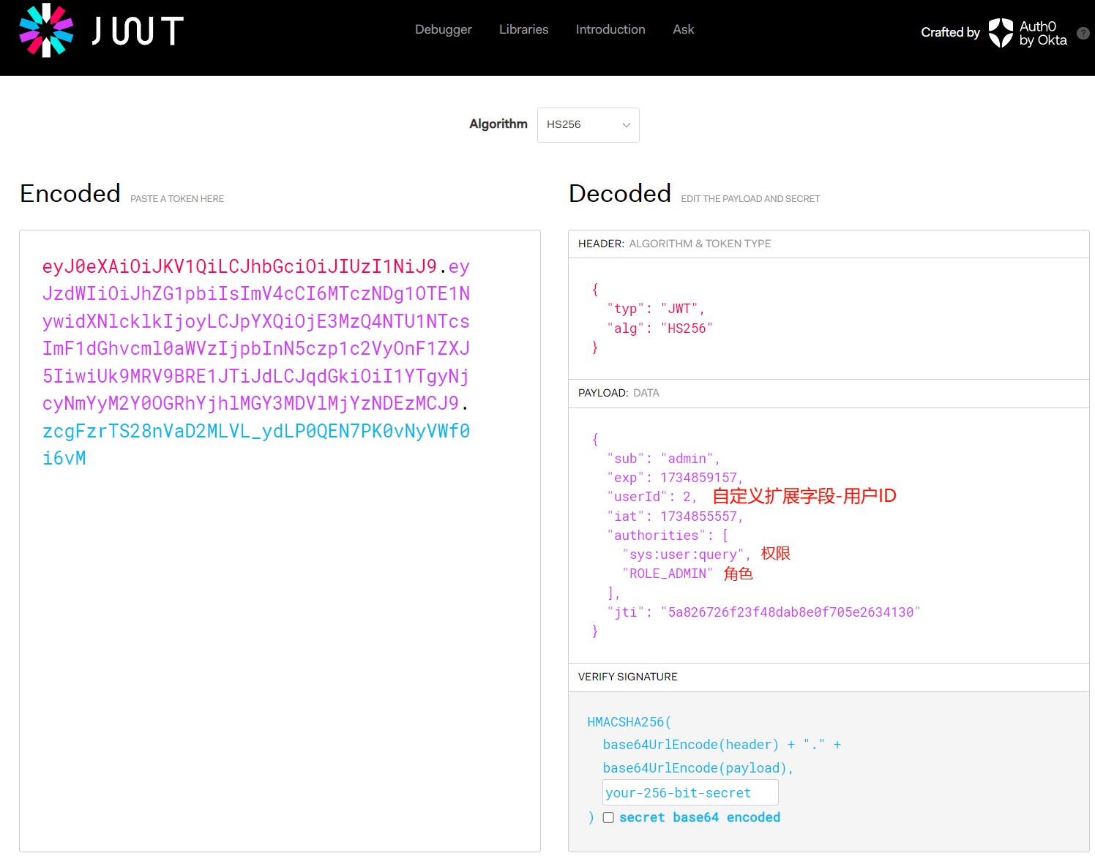Click the red header segment eyJ0eXAiOiJKV1QiLCJhbGciOiJIUzI1NiJ9
The height and width of the screenshot is (864, 1095).
click(x=239, y=266)
